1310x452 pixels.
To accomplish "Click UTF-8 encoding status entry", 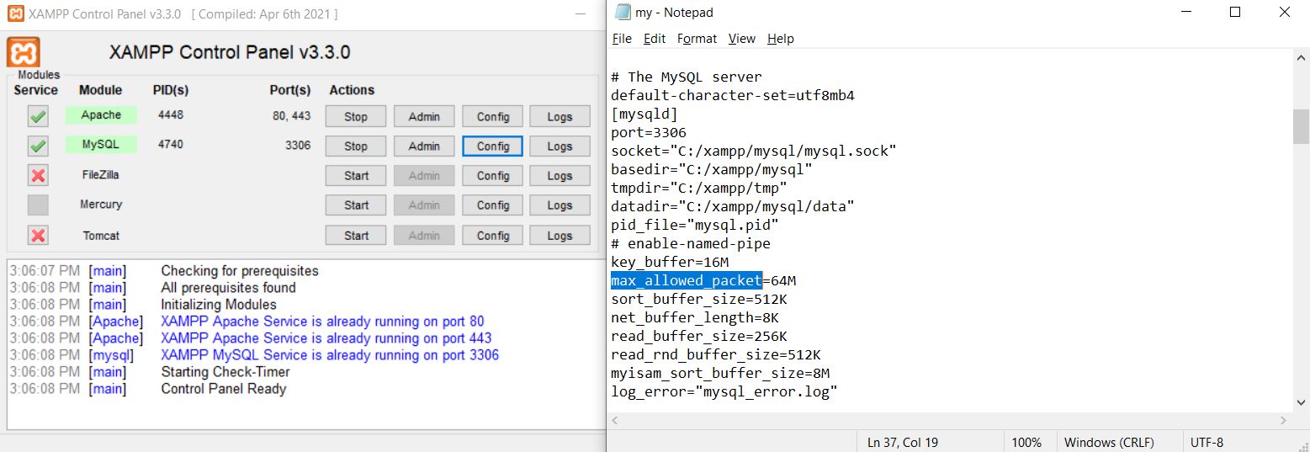I will (1207, 443).
